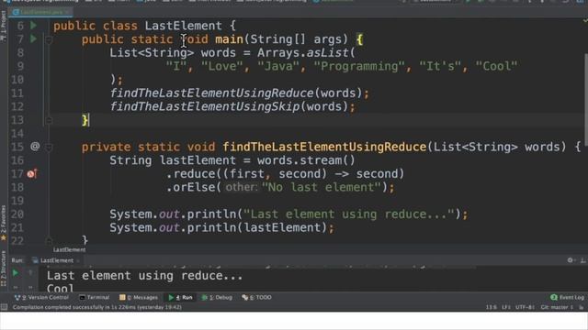This screenshot has height=330, width=588.
Task: Click the line separator LF indicator
Action: 506,307
